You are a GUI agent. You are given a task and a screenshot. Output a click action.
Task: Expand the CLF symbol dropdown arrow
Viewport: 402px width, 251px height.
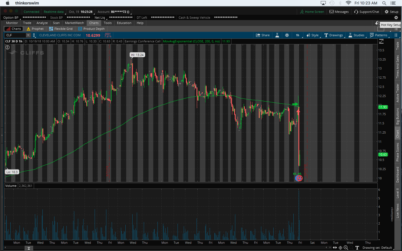pyautogui.click(x=28, y=35)
